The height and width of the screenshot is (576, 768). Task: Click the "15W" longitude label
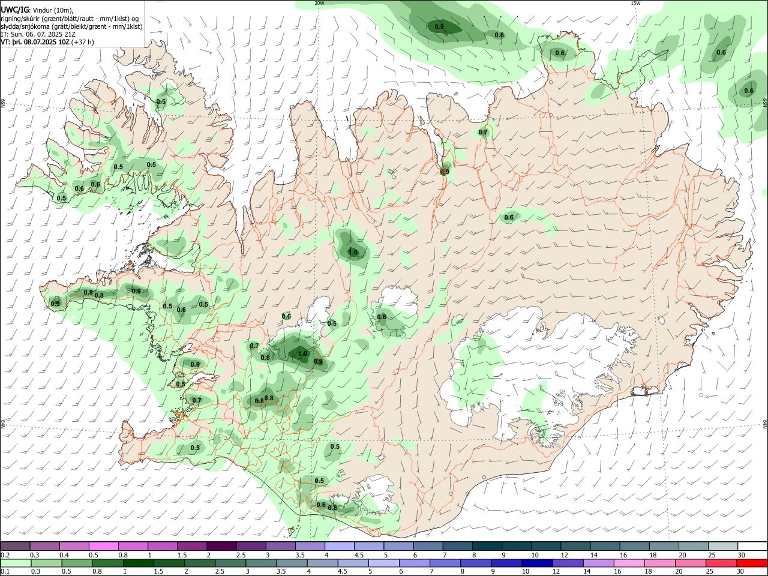[x=636, y=3]
